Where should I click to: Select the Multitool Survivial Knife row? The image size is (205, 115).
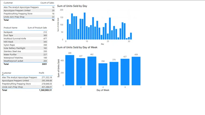coord(25,39)
